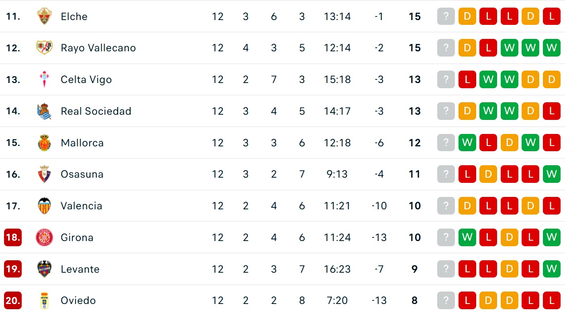
Task: Click the Celta Vigo crest icon
Action: (x=44, y=79)
